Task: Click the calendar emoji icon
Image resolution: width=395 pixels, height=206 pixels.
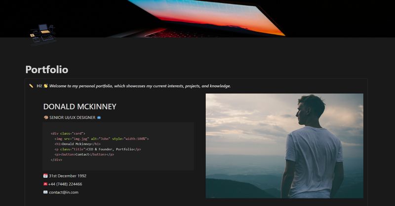Action: 45,175
